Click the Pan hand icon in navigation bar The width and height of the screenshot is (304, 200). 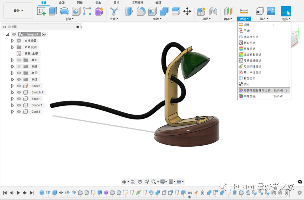click(x=140, y=182)
